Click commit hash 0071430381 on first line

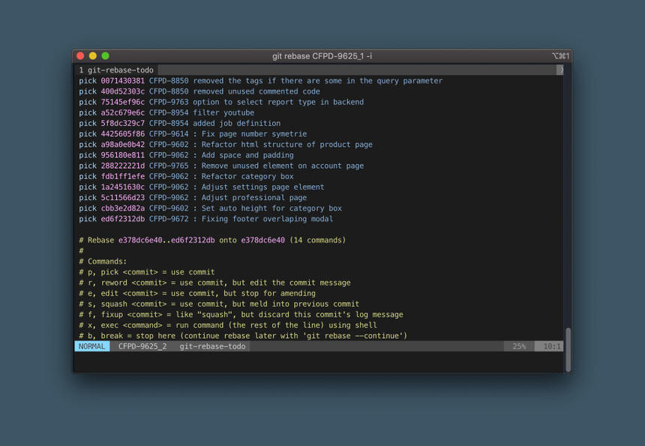(x=122, y=81)
